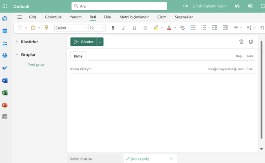This screenshot has height=163, width=265.
Task: Click the paragraph alignment icon
Action: [236, 28]
